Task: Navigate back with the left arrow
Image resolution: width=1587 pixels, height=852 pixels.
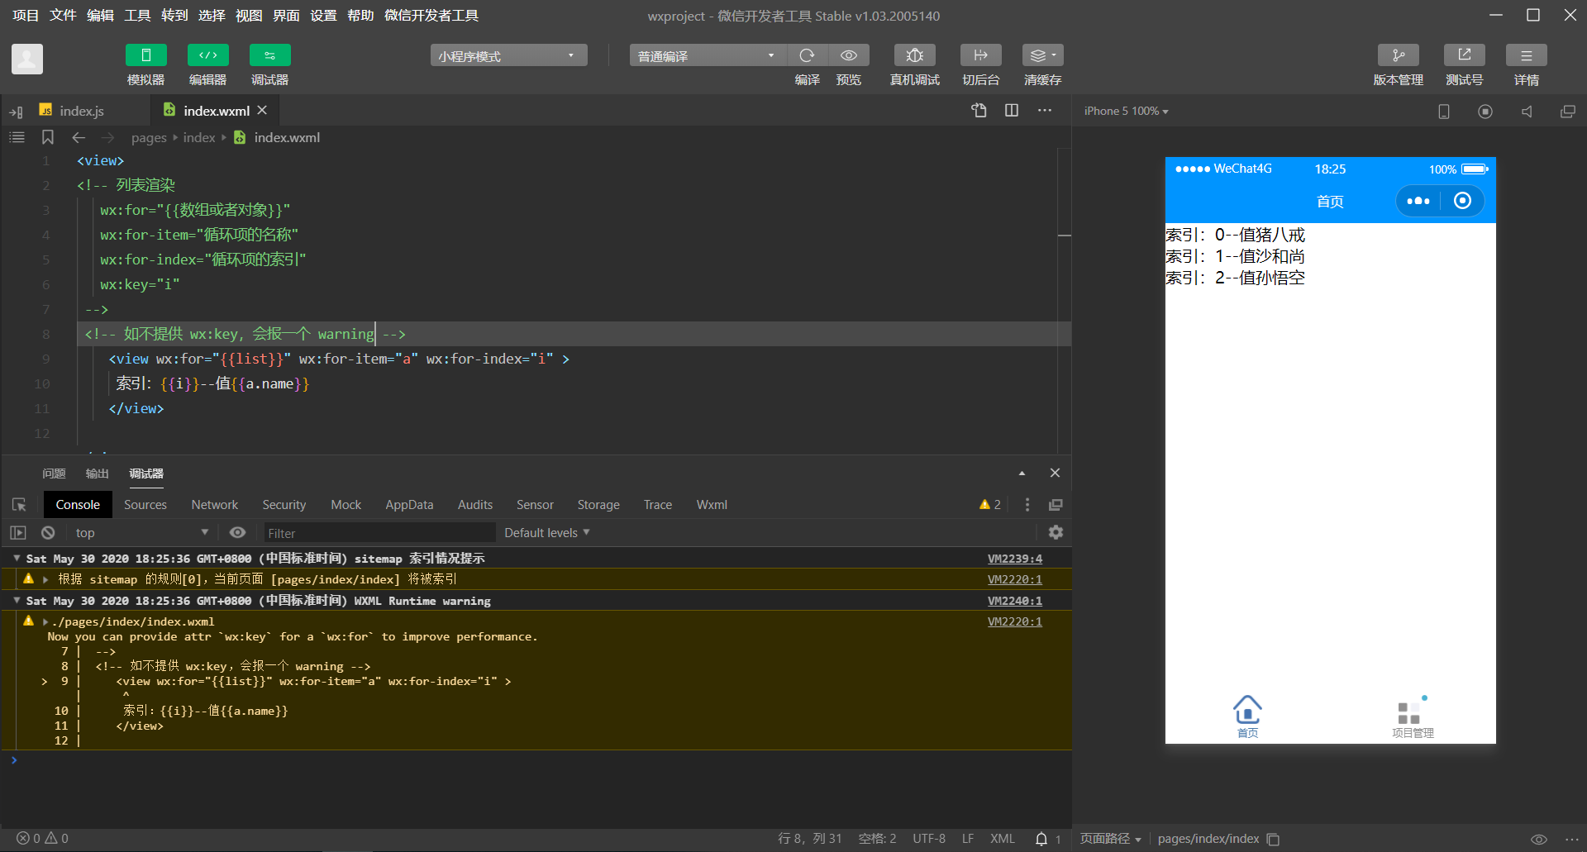Action: (79, 137)
